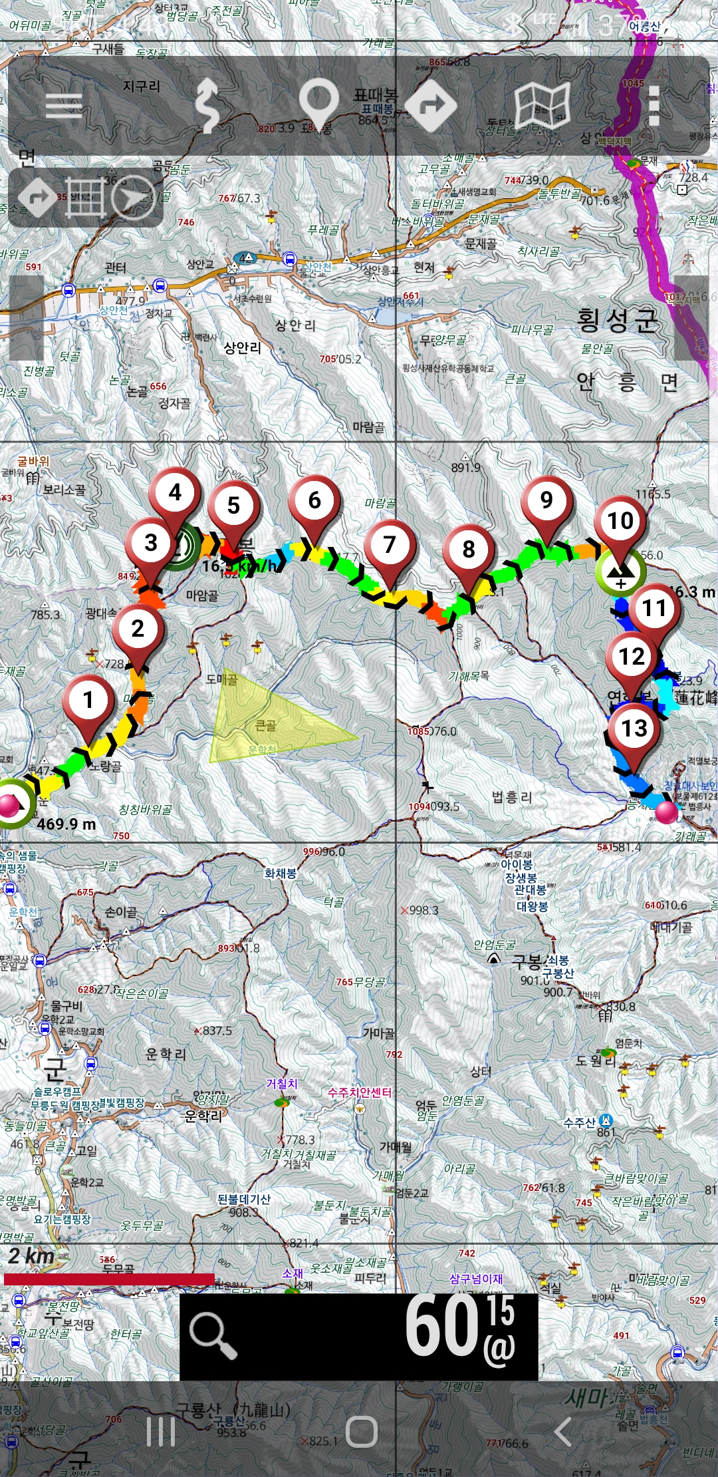Open the routes menu in top toolbar
Viewport: 718px width, 1477px height.
point(431,105)
